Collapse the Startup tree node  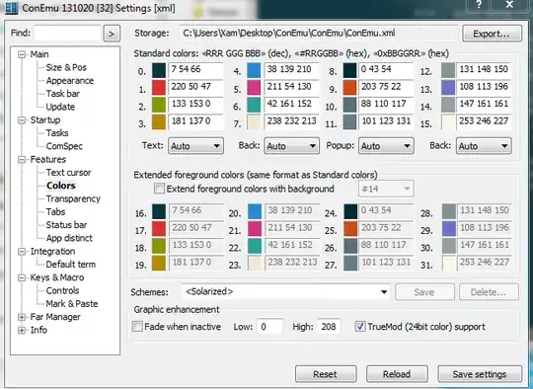click(x=22, y=120)
